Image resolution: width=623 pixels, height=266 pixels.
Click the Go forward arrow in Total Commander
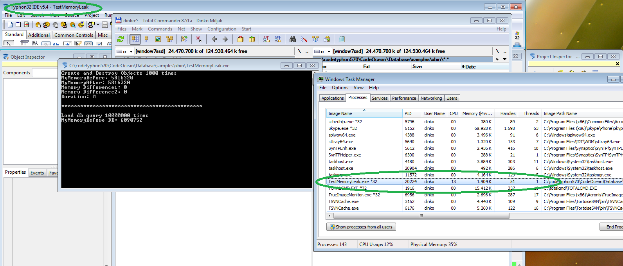click(x=225, y=39)
